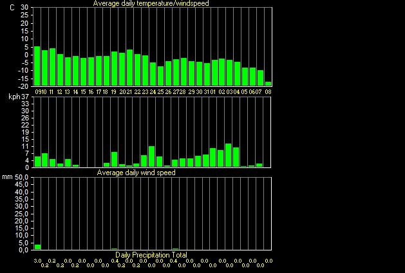Click the tallest wind speed bar
Viewport: 405px width, 273px height.
tap(229, 155)
